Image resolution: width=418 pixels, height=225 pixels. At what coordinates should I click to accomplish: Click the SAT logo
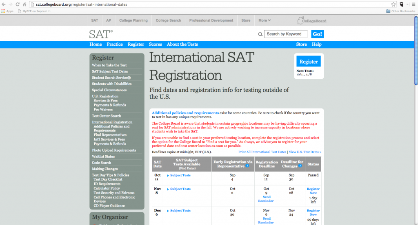pos(101,34)
